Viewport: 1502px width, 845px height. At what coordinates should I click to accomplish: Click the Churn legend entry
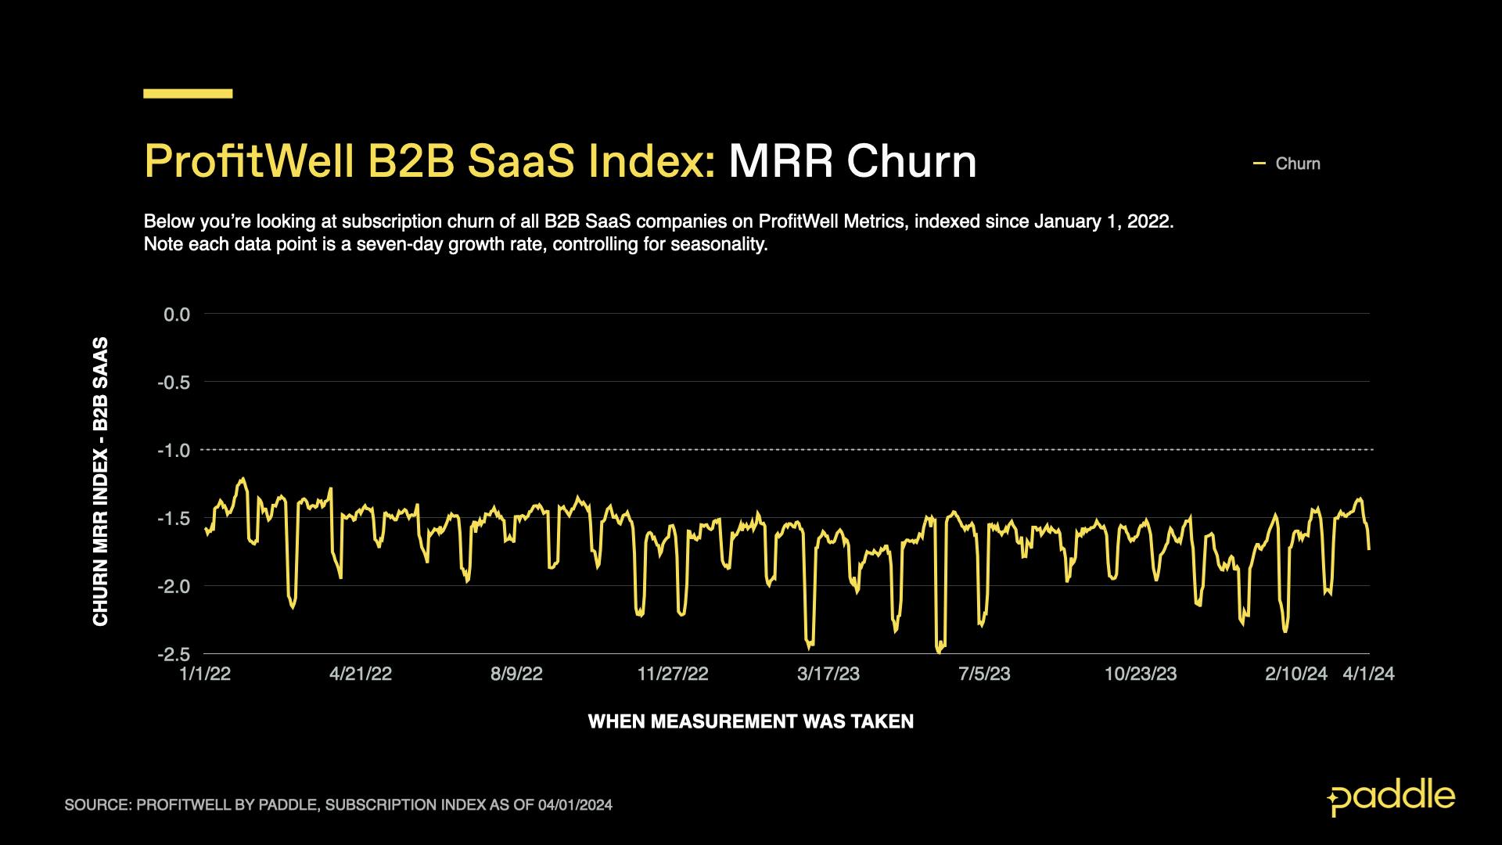click(x=1298, y=163)
